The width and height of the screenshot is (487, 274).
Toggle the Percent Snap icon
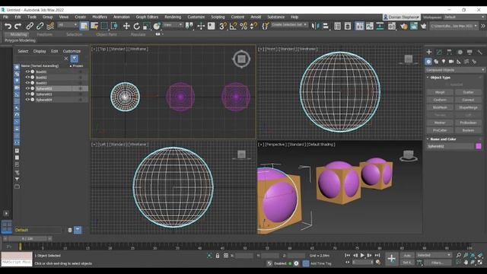tap(243, 26)
